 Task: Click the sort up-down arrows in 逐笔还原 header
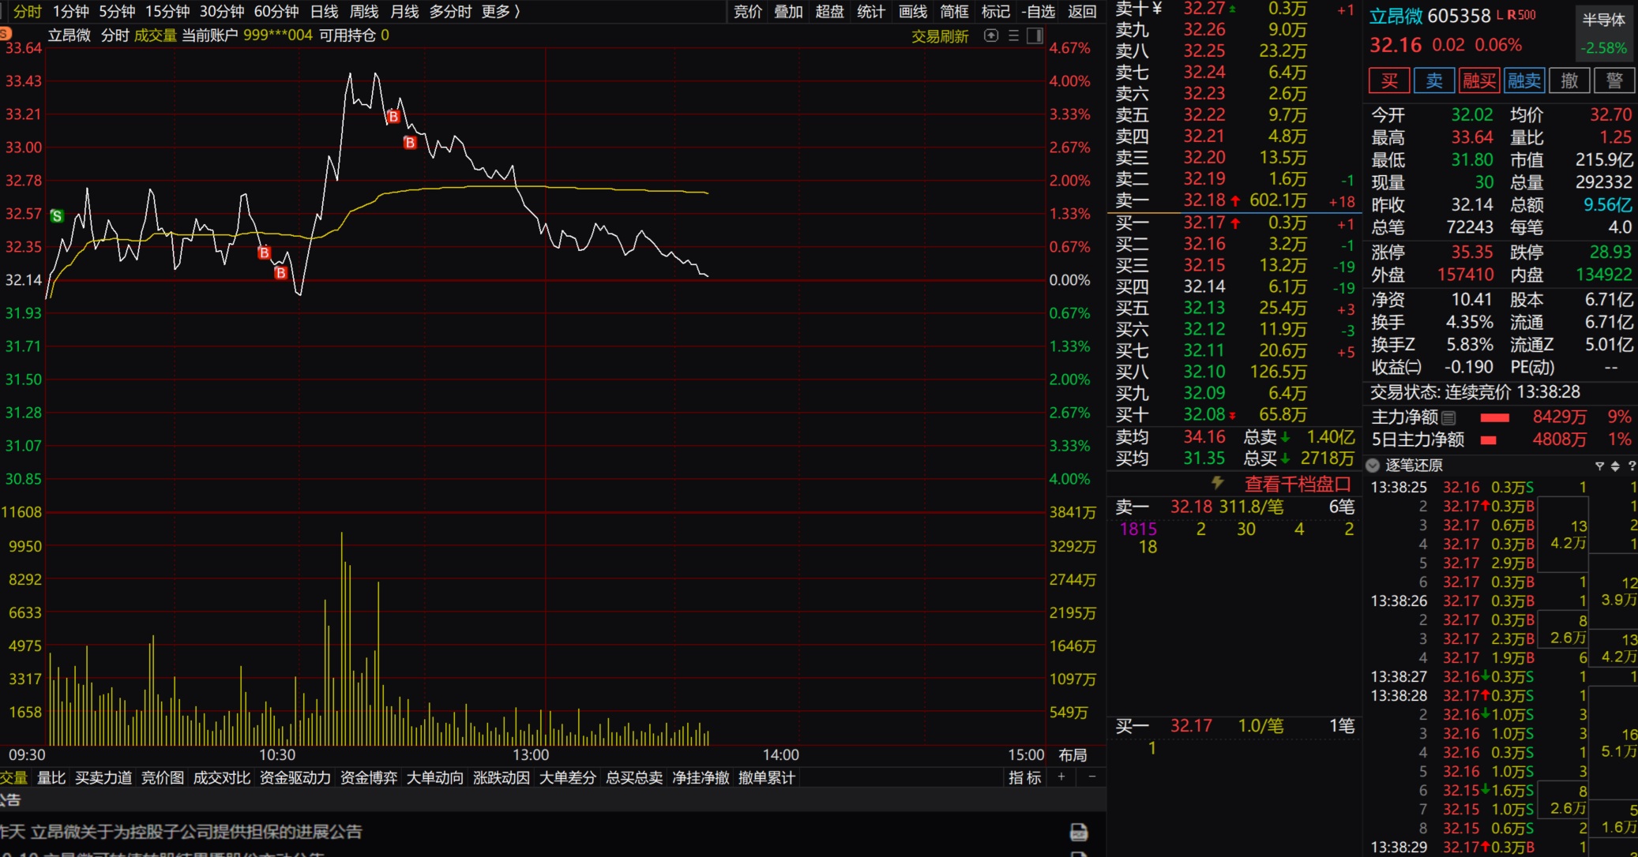1615,466
